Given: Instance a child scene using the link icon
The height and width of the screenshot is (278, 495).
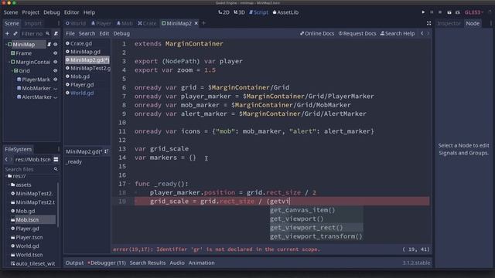Looking at the screenshot, I should [15, 33].
